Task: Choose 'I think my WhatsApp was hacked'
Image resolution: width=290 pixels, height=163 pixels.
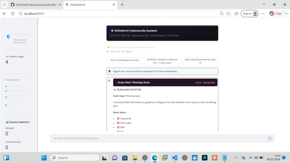Action: [124, 60]
